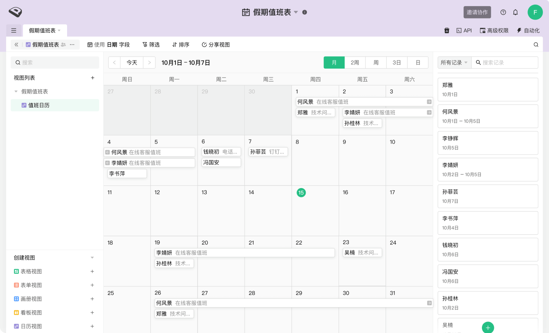Add new view via plus beside 视图列表

tap(93, 78)
